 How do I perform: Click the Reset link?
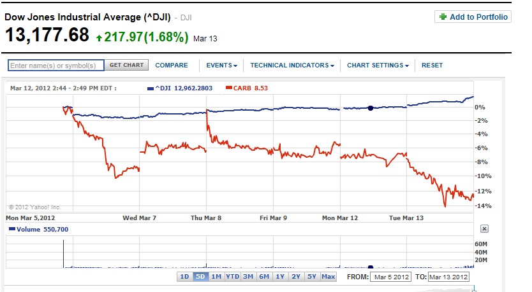tap(432, 66)
